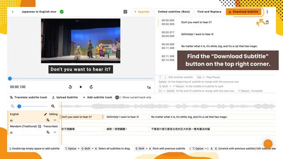The height and width of the screenshot is (159, 283).
Task: Open more options for Mandarin track
Action: coord(55,132)
